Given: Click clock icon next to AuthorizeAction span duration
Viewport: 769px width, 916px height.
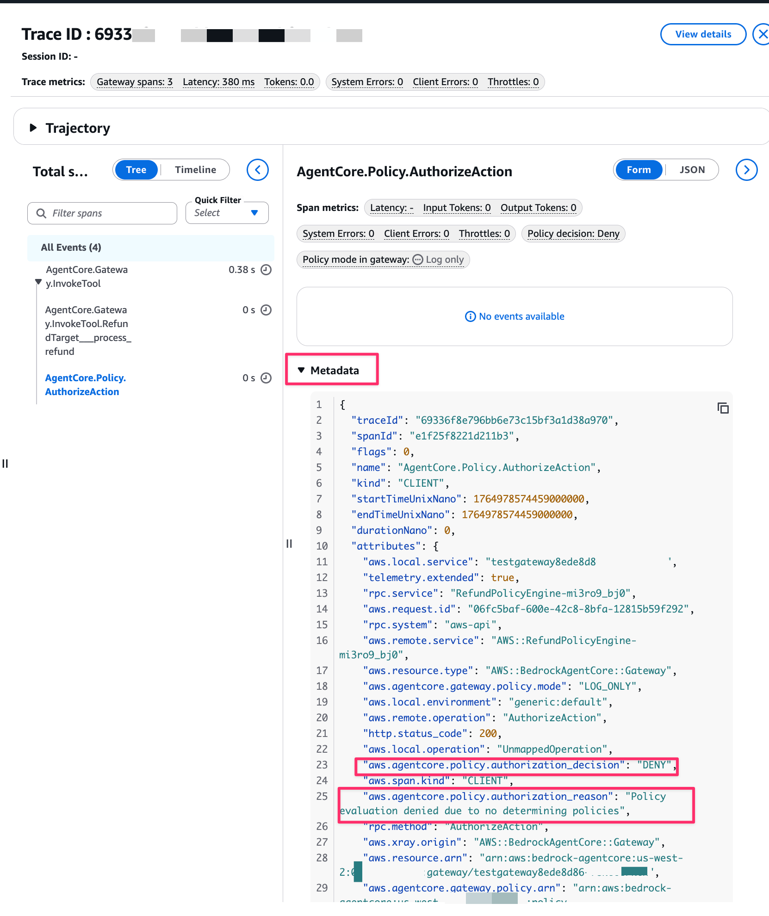Looking at the screenshot, I should pos(266,378).
